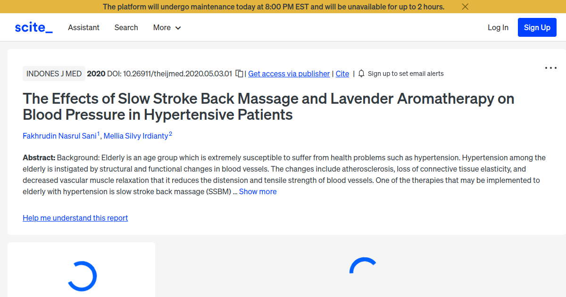This screenshot has width=566, height=297.
Task: Open Get access via publisher
Action: (x=289, y=74)
